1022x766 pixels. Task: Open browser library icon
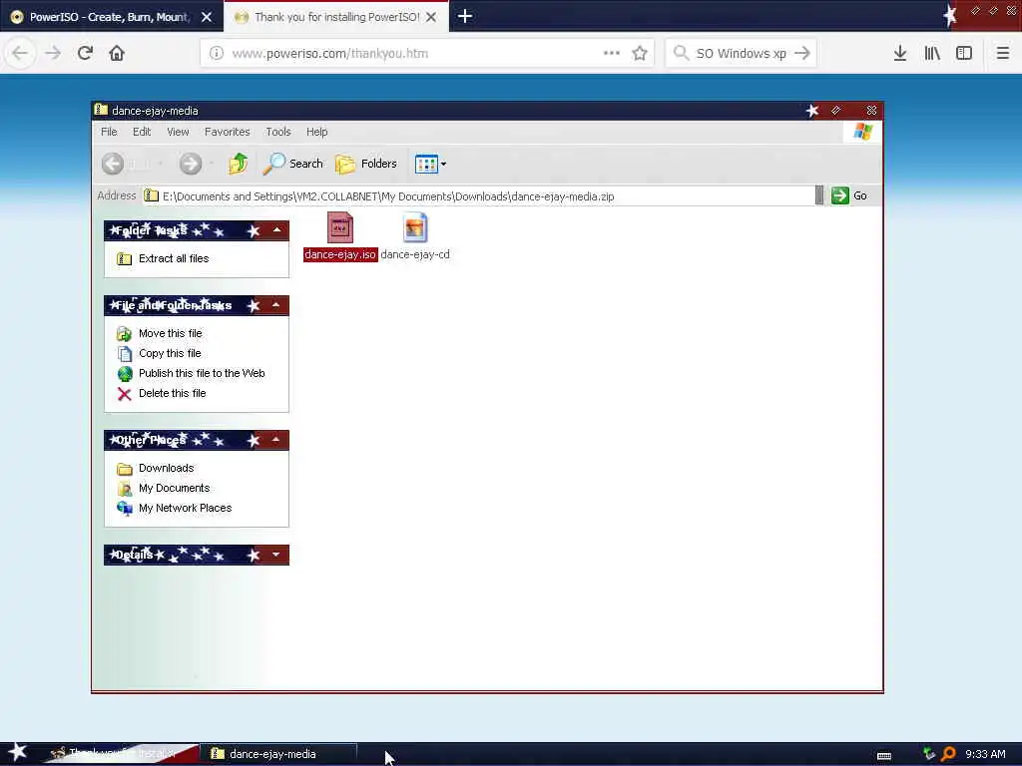(x=932, y=53)
